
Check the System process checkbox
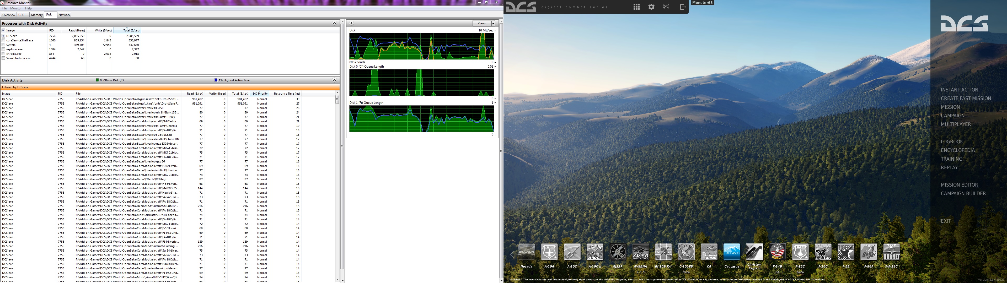coord(3,45)
